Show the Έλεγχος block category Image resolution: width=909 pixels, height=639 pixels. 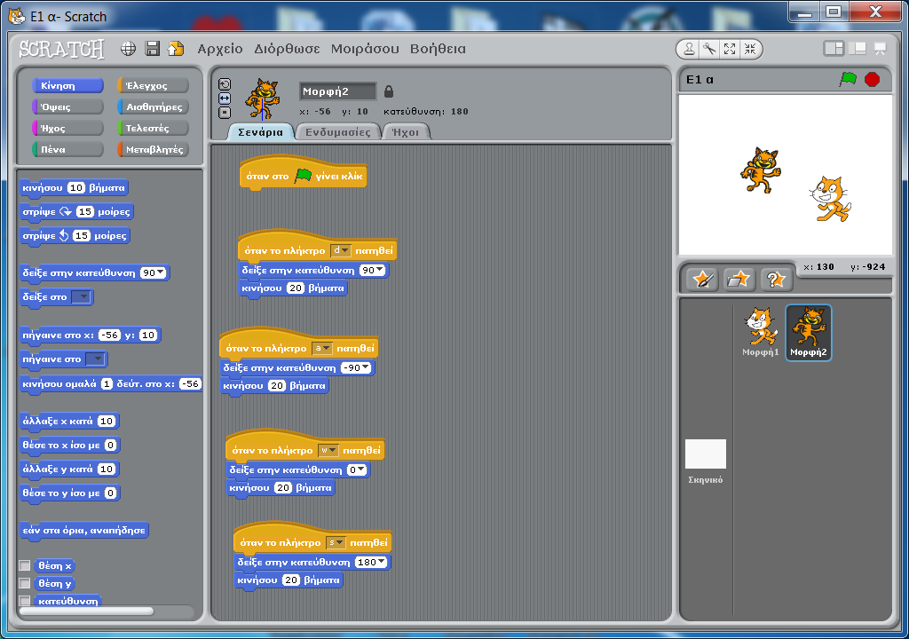(x=153, y=86)
